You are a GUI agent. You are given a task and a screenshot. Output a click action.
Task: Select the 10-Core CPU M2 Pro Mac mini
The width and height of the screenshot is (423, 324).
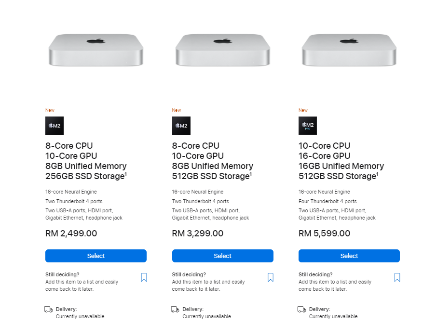(x=349, y=256)
